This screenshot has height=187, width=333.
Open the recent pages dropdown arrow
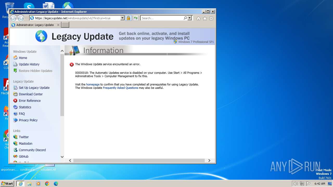26,18
